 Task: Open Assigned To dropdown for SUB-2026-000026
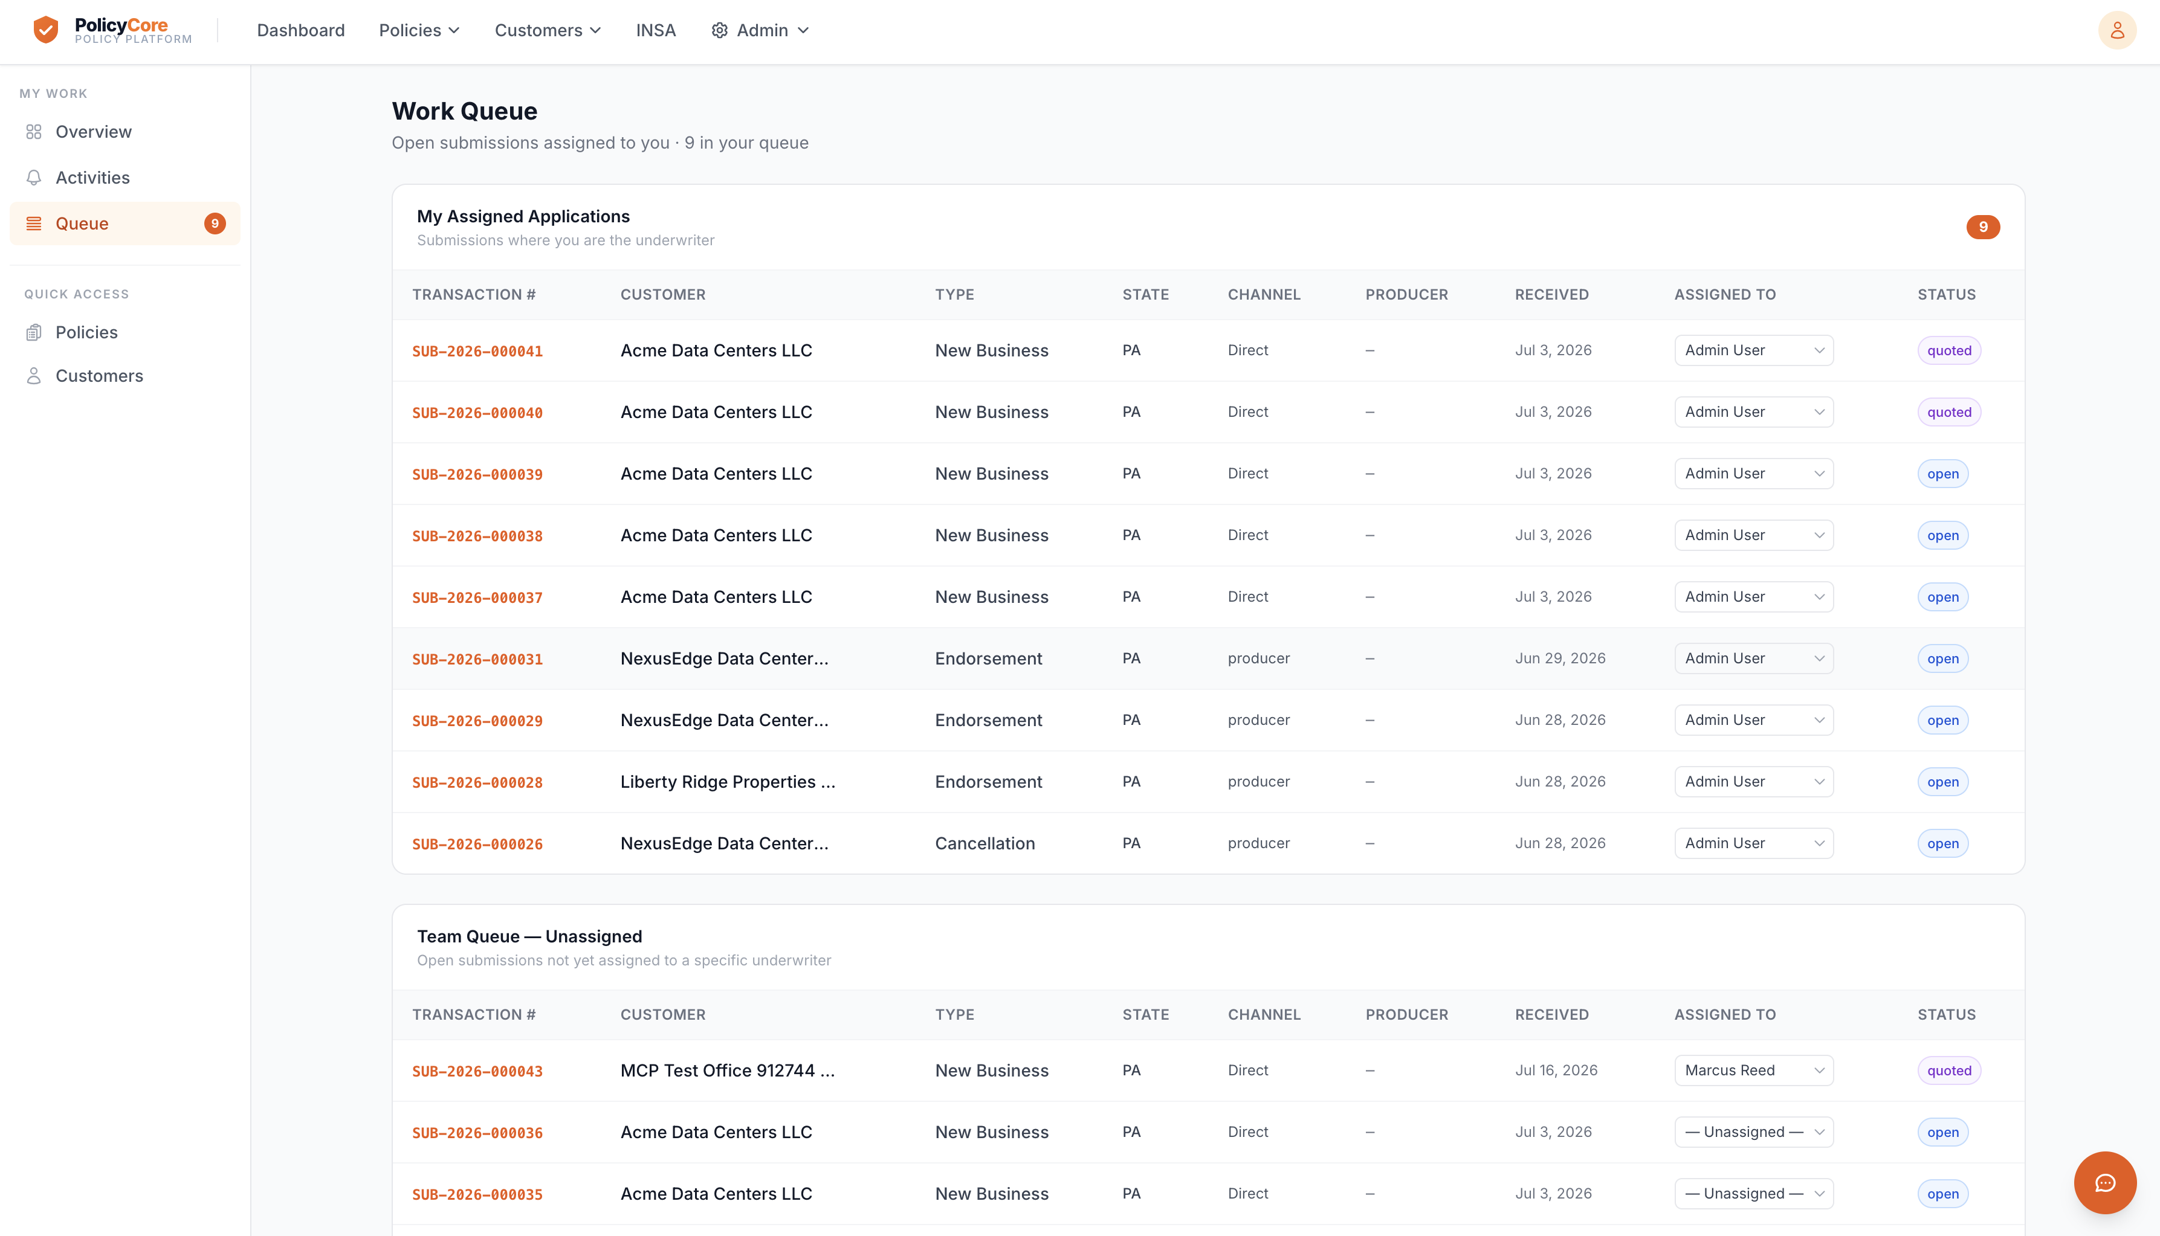1753,844
